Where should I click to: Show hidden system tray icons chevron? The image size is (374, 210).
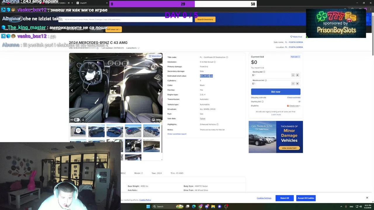[342, 206]
